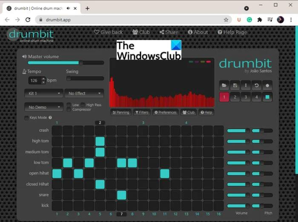The width and height of the screenshot is (298, 222).
Task: Reload the page with the refresh icon
Action: click(28, 20)
